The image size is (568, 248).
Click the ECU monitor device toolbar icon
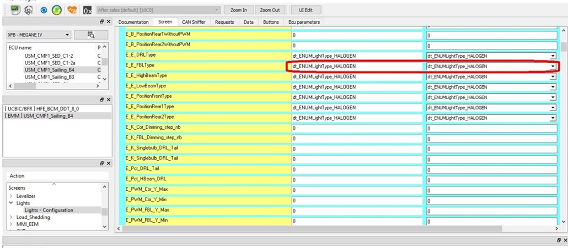(x=15, y=10)
